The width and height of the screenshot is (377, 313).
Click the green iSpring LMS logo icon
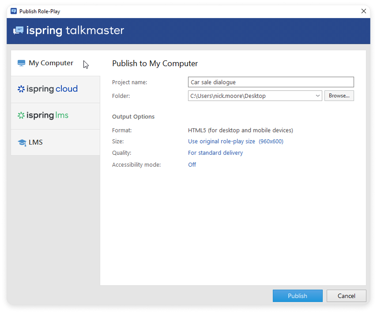[21, 116]
